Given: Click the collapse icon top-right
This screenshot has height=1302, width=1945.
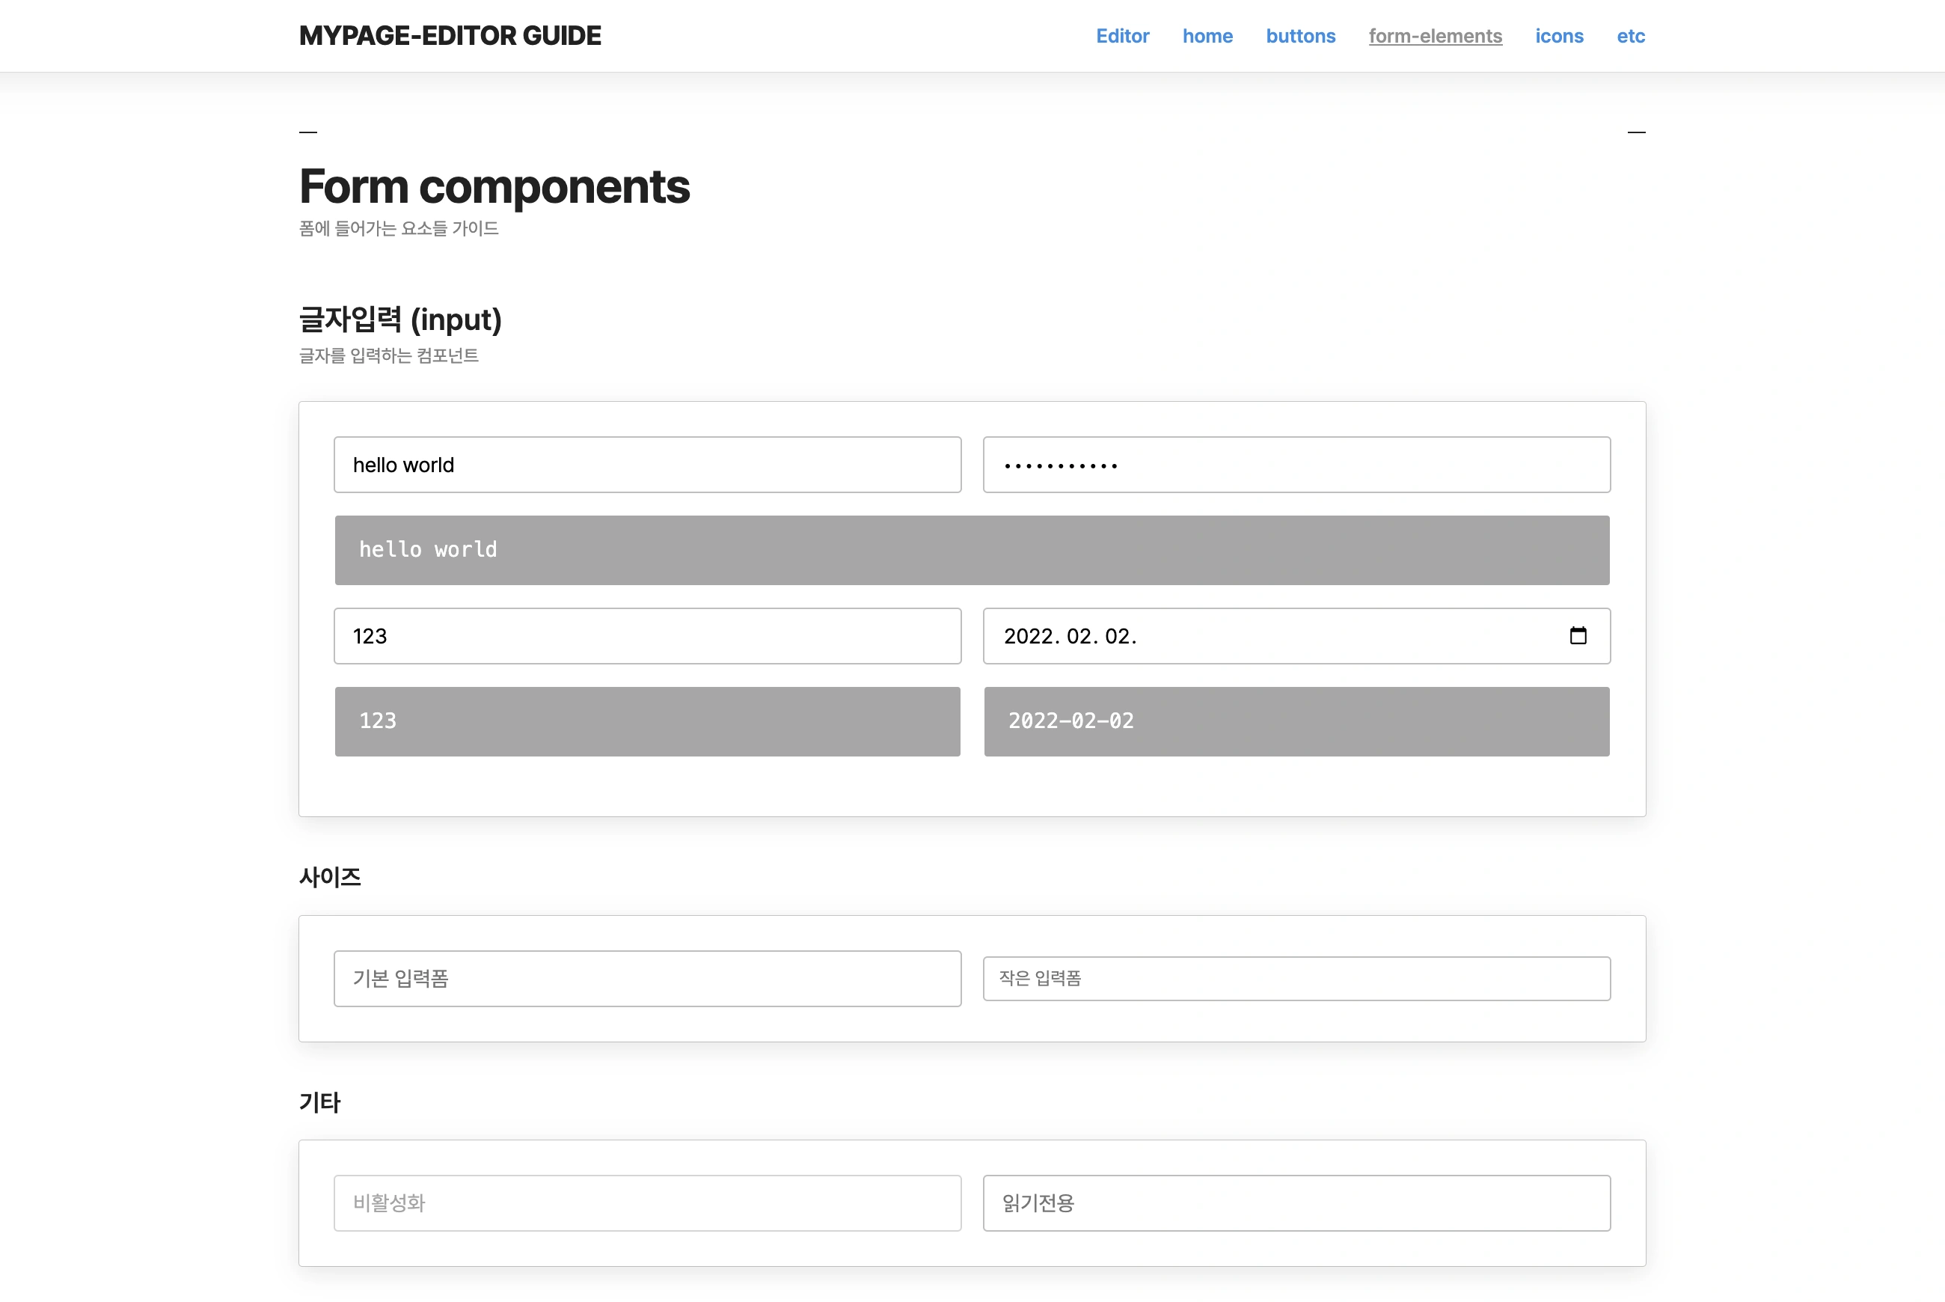Looking at the screenshot, I should pyautogui.click(x=1637, y=132).
